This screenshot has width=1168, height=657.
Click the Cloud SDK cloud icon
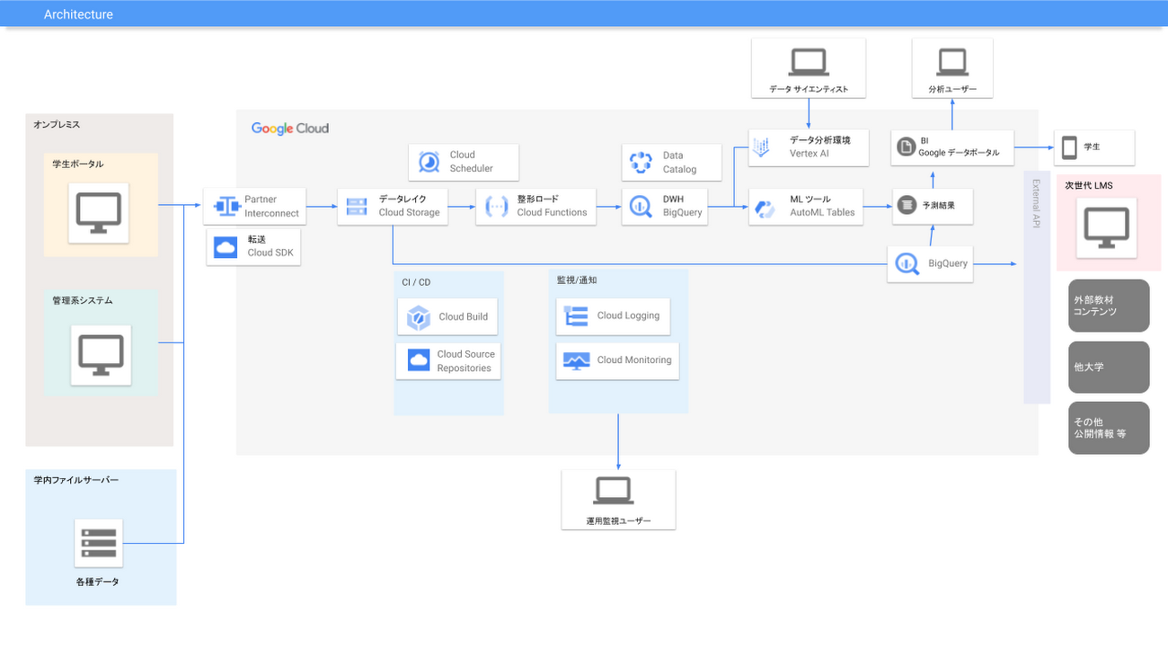pyautogui.click(x=226, y=246)
